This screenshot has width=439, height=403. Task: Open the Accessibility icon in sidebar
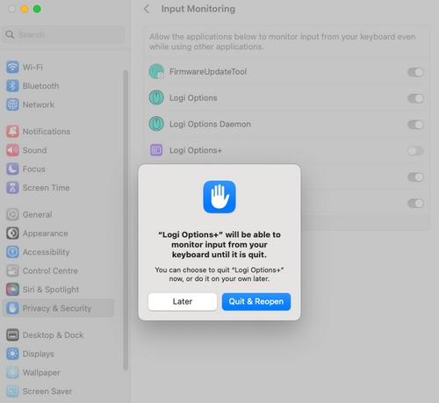(12, 252)
